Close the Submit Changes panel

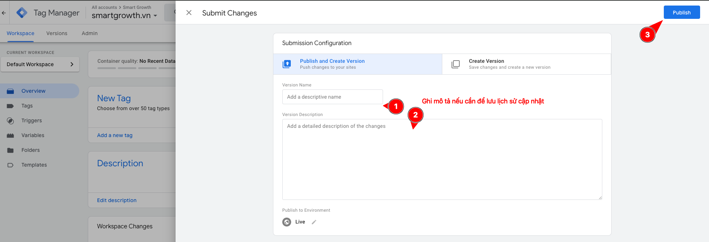tap(189, 13)
